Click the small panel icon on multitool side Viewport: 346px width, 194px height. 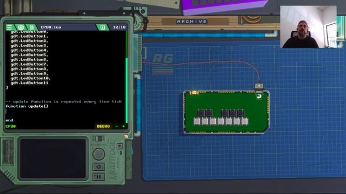(119, 146)
